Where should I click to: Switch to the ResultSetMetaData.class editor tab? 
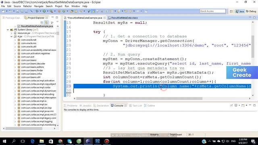pos(123,18)
